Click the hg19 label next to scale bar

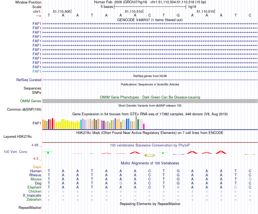pos(192,7)
